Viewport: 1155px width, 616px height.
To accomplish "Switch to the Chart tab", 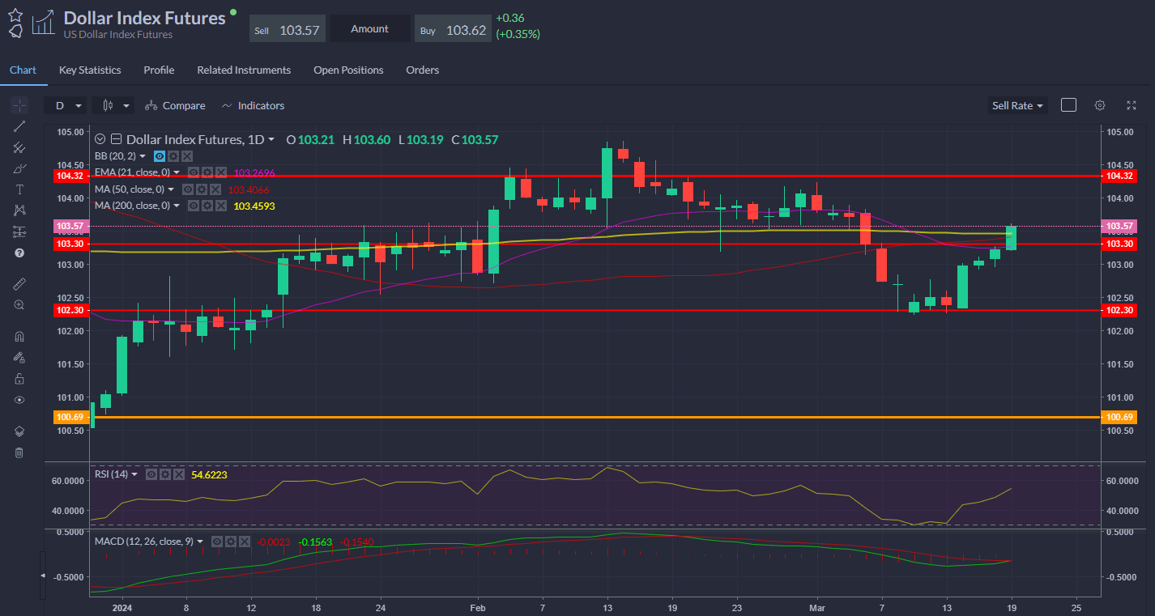I will tap(23, 70).
